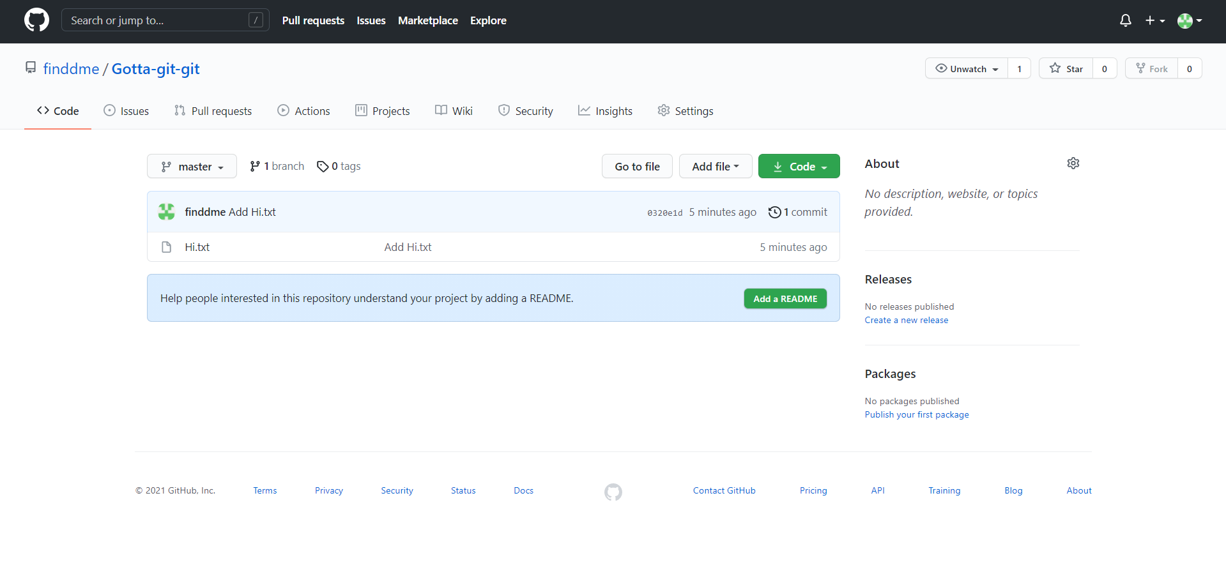Click the grey GitHub mark in footer
This screenshot has width=1226, height=574.
(613, 492)
